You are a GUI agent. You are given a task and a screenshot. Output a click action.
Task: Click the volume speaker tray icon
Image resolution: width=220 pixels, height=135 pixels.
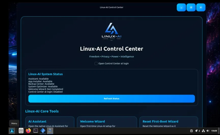[208, 131]
